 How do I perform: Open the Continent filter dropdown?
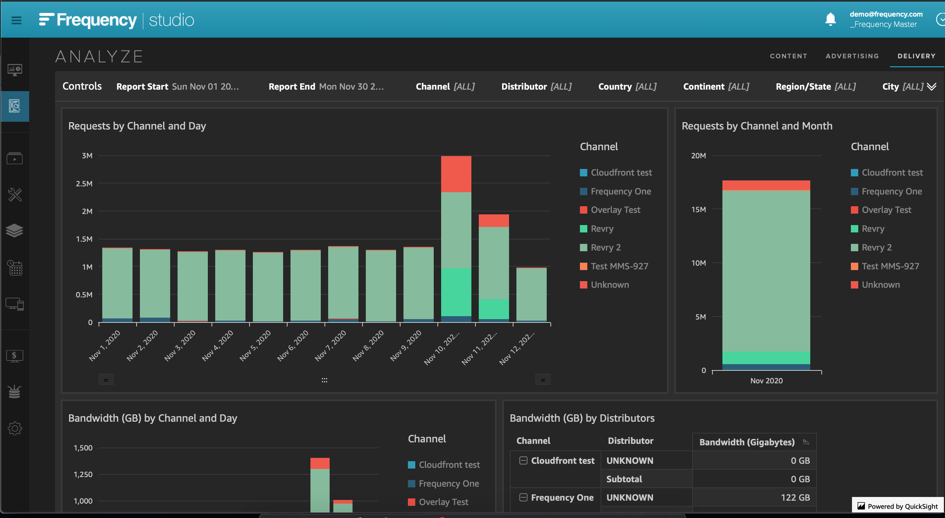(x=716, y=87)
